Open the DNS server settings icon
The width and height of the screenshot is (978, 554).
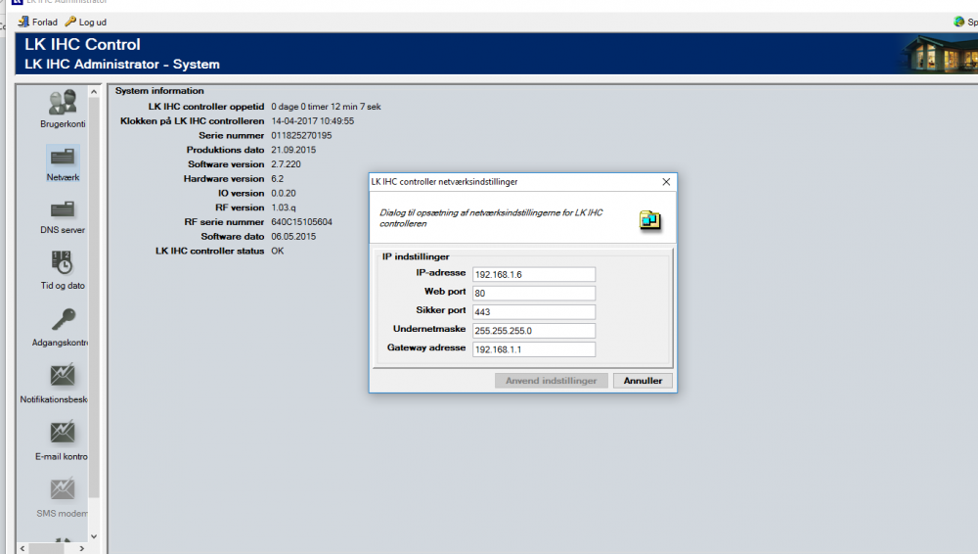click(x=63, y=210)
